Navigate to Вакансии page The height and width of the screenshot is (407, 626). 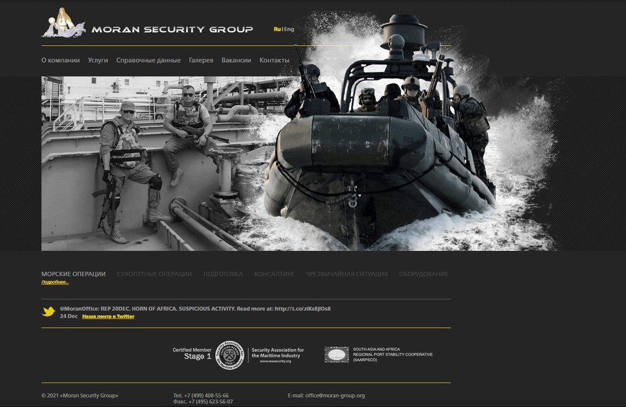pyautogui.click(x=237, y=61)
